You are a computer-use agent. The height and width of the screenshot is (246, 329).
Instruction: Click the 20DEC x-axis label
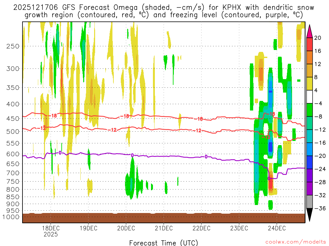click(126, 228)
